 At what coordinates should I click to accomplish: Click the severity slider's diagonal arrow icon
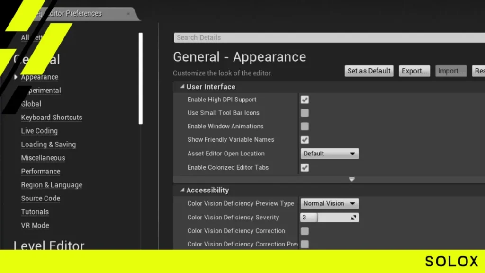pos(354,217)
